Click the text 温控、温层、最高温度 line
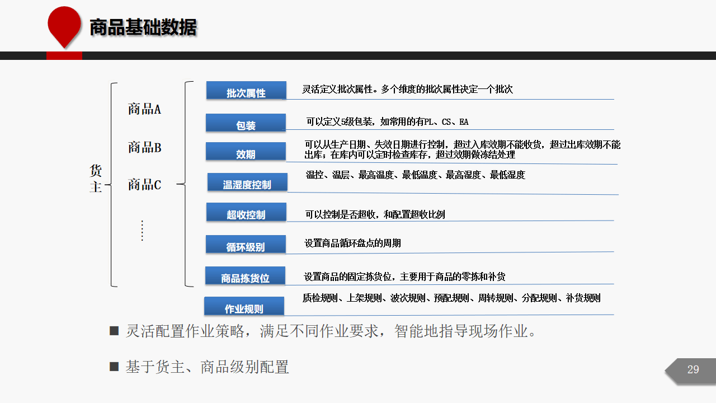The height and width of the screenshot is (403, 716). pos(415,175)
